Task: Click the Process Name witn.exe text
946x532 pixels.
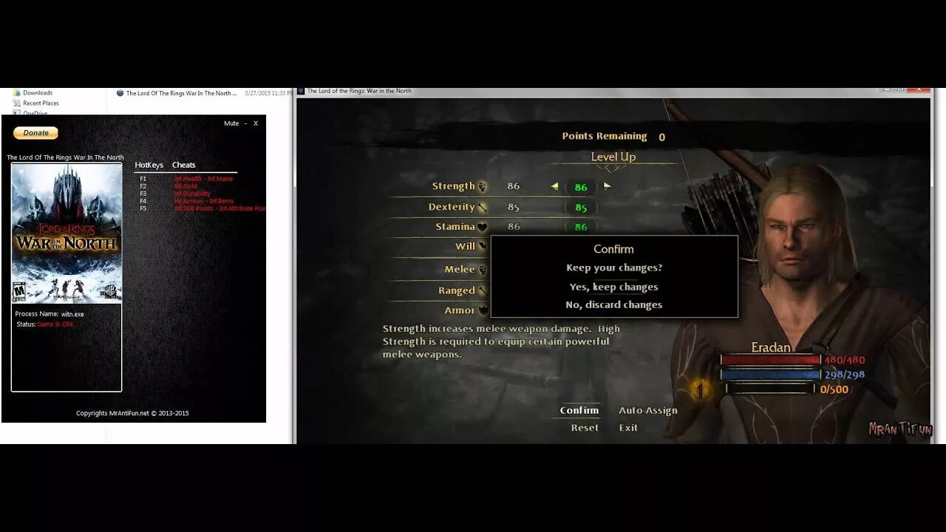Action: 50,314
